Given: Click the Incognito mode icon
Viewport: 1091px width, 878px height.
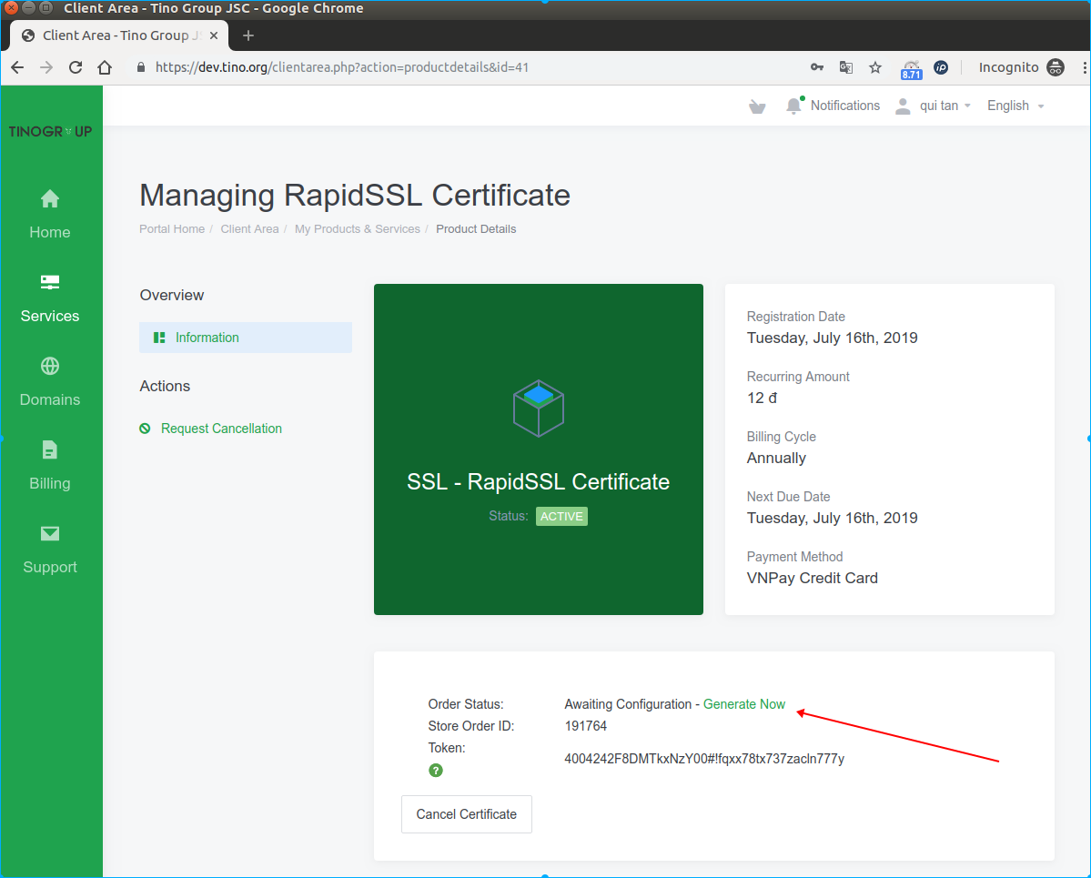Looking at the screenshot, I should [1056, 67].
